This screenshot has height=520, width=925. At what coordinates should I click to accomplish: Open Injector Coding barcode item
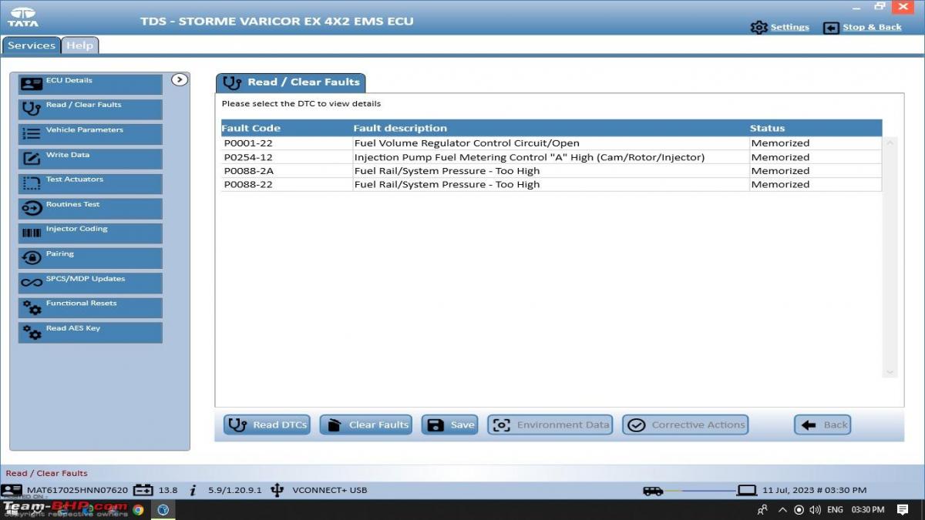click(x=90, y=233)
